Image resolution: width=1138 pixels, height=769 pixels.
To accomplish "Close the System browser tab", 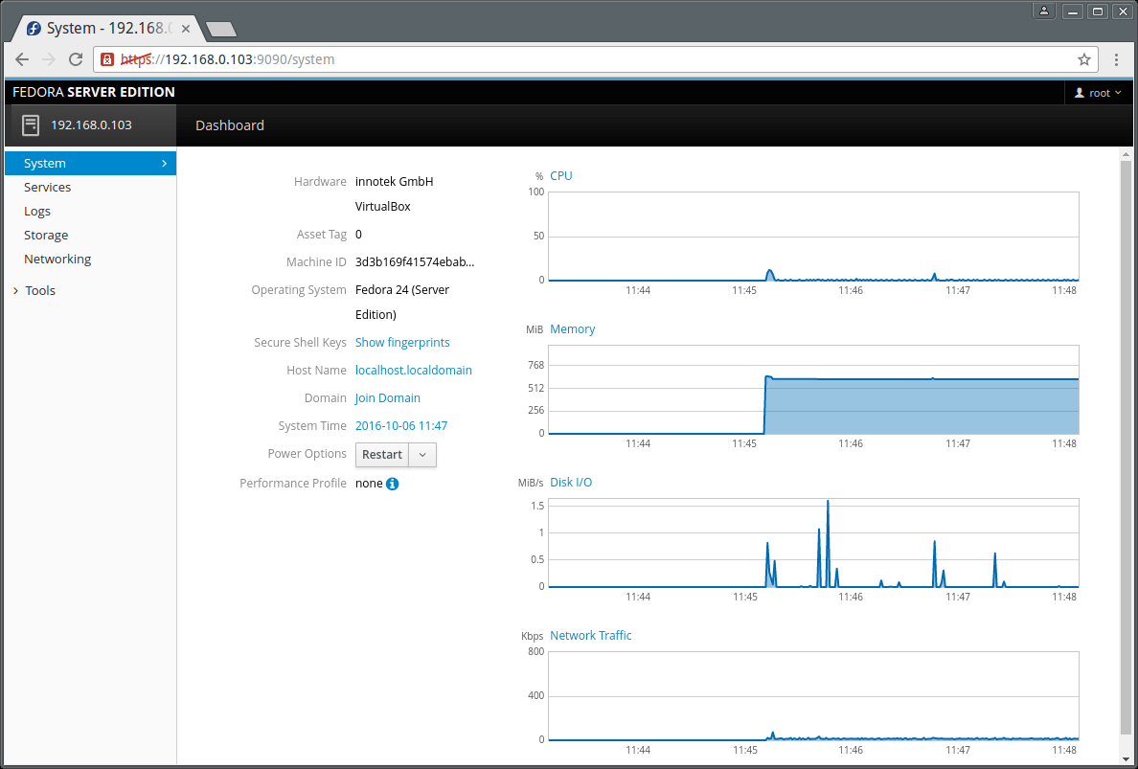I will [187, 29].
